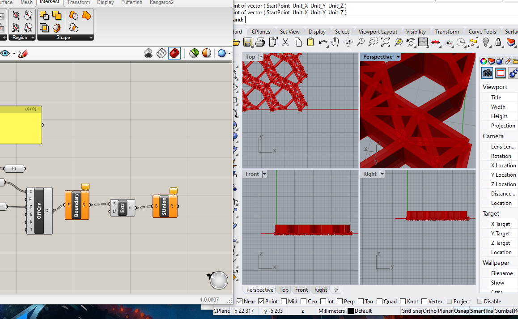The height and width of the screenshot is (319, 518).
Task: Enable the Knot osnap checkbox
Action: (403, 301)
